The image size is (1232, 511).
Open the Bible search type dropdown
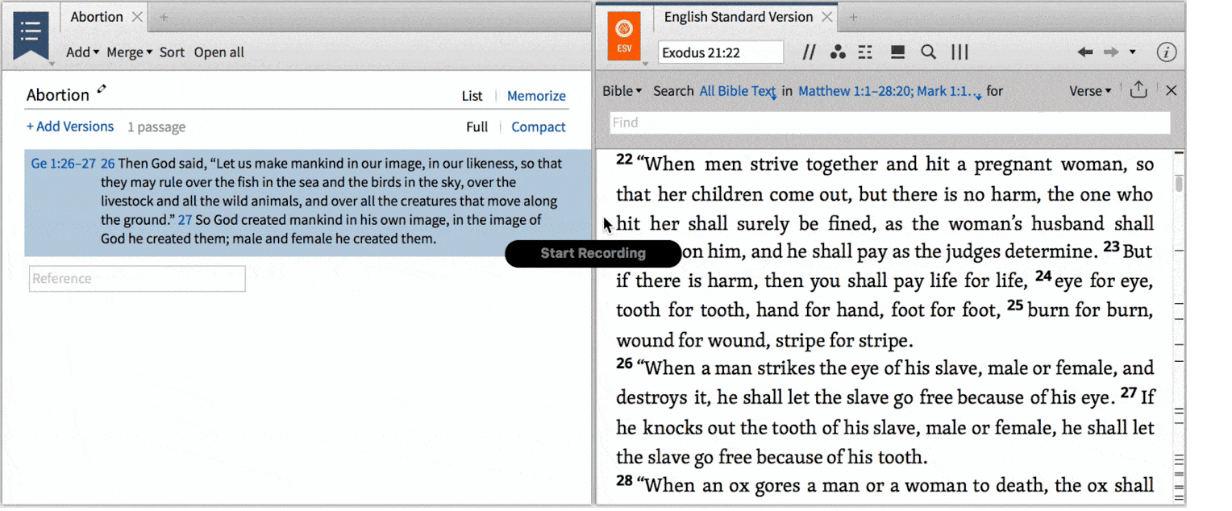click(622, 91)
